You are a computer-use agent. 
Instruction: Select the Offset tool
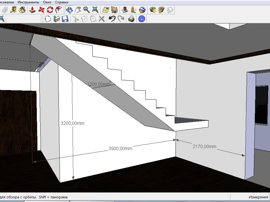[x=59, y=10]
